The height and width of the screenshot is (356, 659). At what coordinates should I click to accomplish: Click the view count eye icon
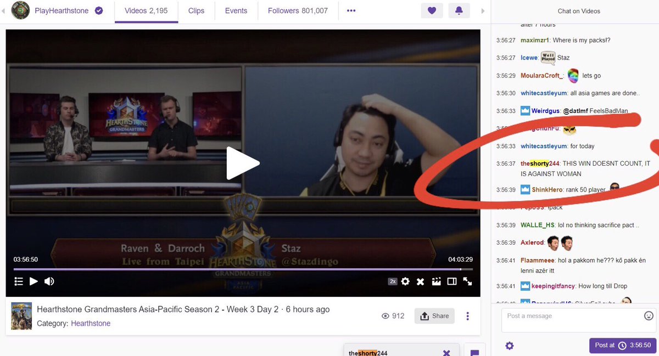coord(386,316)
